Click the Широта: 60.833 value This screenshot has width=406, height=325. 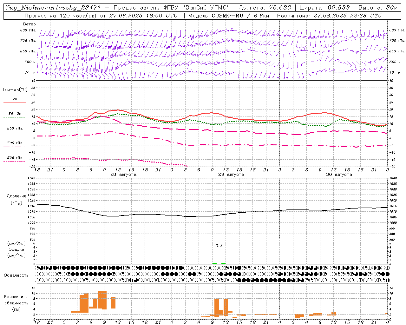[x=325, y=8]
